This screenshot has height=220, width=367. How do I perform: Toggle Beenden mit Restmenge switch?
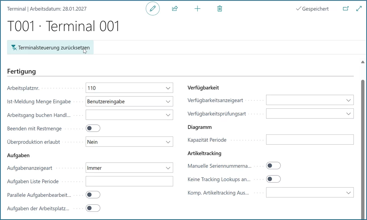coord(93,128)
